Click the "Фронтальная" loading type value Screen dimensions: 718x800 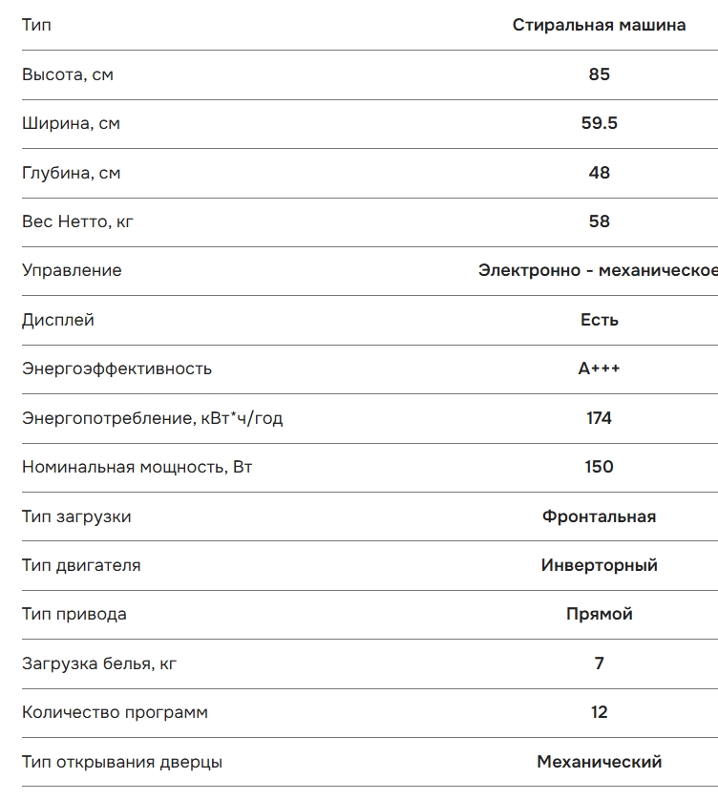click(x=599, y=516)
